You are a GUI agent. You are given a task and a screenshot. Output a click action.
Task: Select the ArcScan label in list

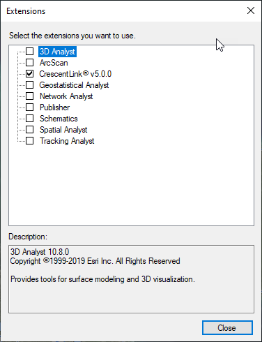point(54,63)
